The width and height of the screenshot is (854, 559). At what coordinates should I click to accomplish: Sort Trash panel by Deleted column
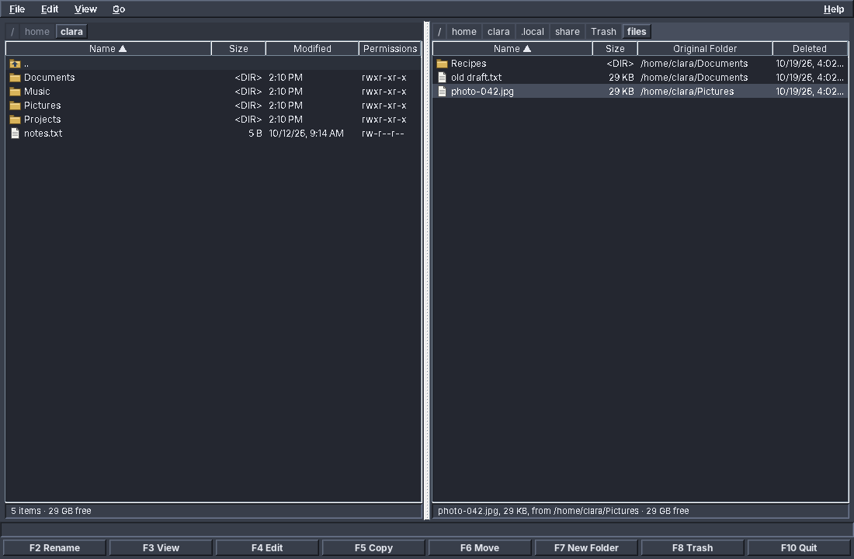pos(810,48)
